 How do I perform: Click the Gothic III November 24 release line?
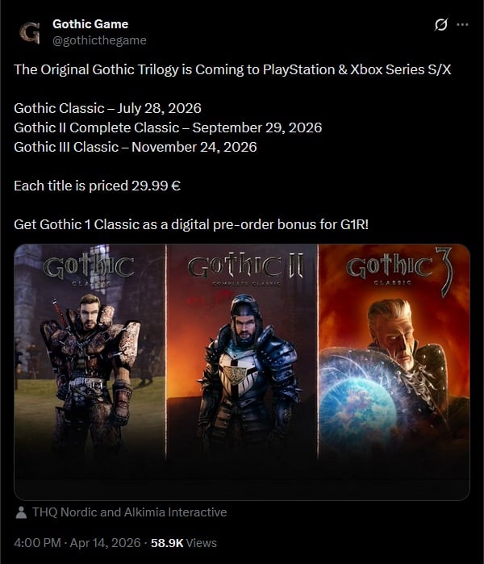(136, 147)
